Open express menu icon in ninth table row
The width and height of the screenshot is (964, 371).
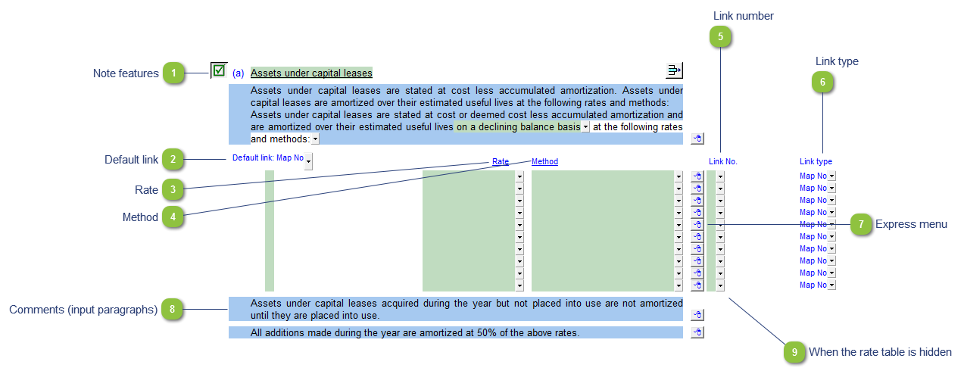pyautogui.click(x=697, y=273)
